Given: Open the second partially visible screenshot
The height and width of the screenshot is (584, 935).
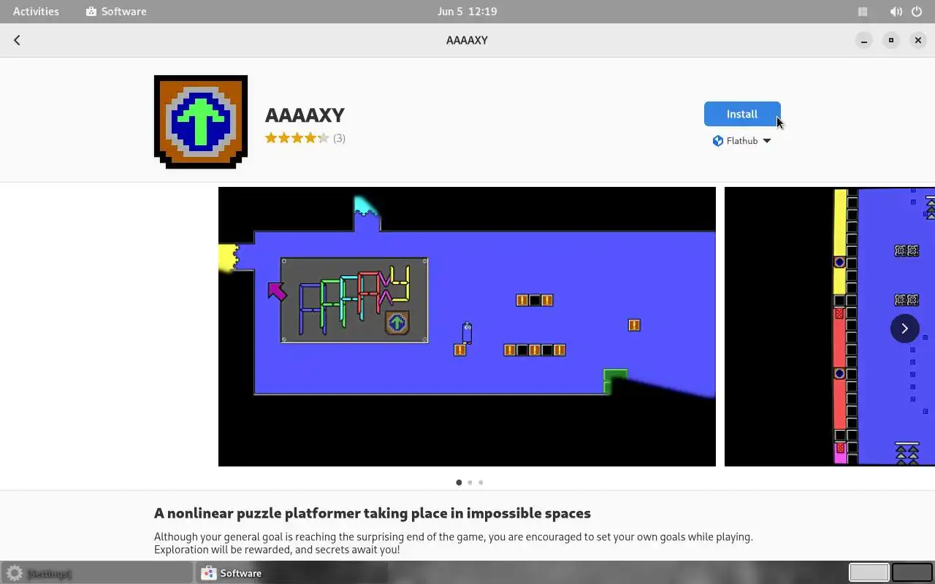Looking at the screenshot, I should pos(830,326).
